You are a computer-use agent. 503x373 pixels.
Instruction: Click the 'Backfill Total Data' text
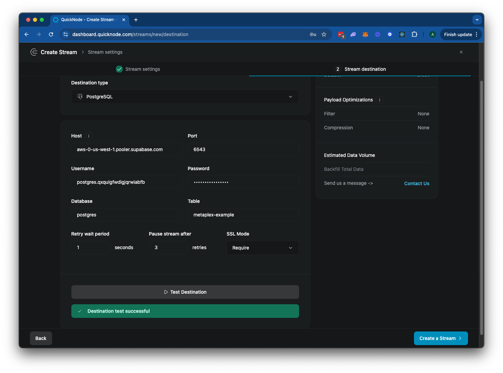[344, 169]
